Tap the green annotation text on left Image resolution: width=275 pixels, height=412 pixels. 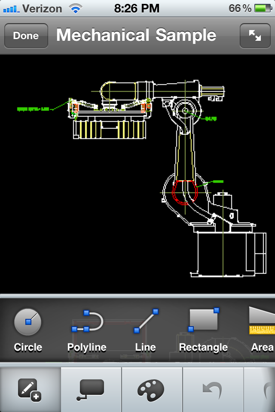33,109
